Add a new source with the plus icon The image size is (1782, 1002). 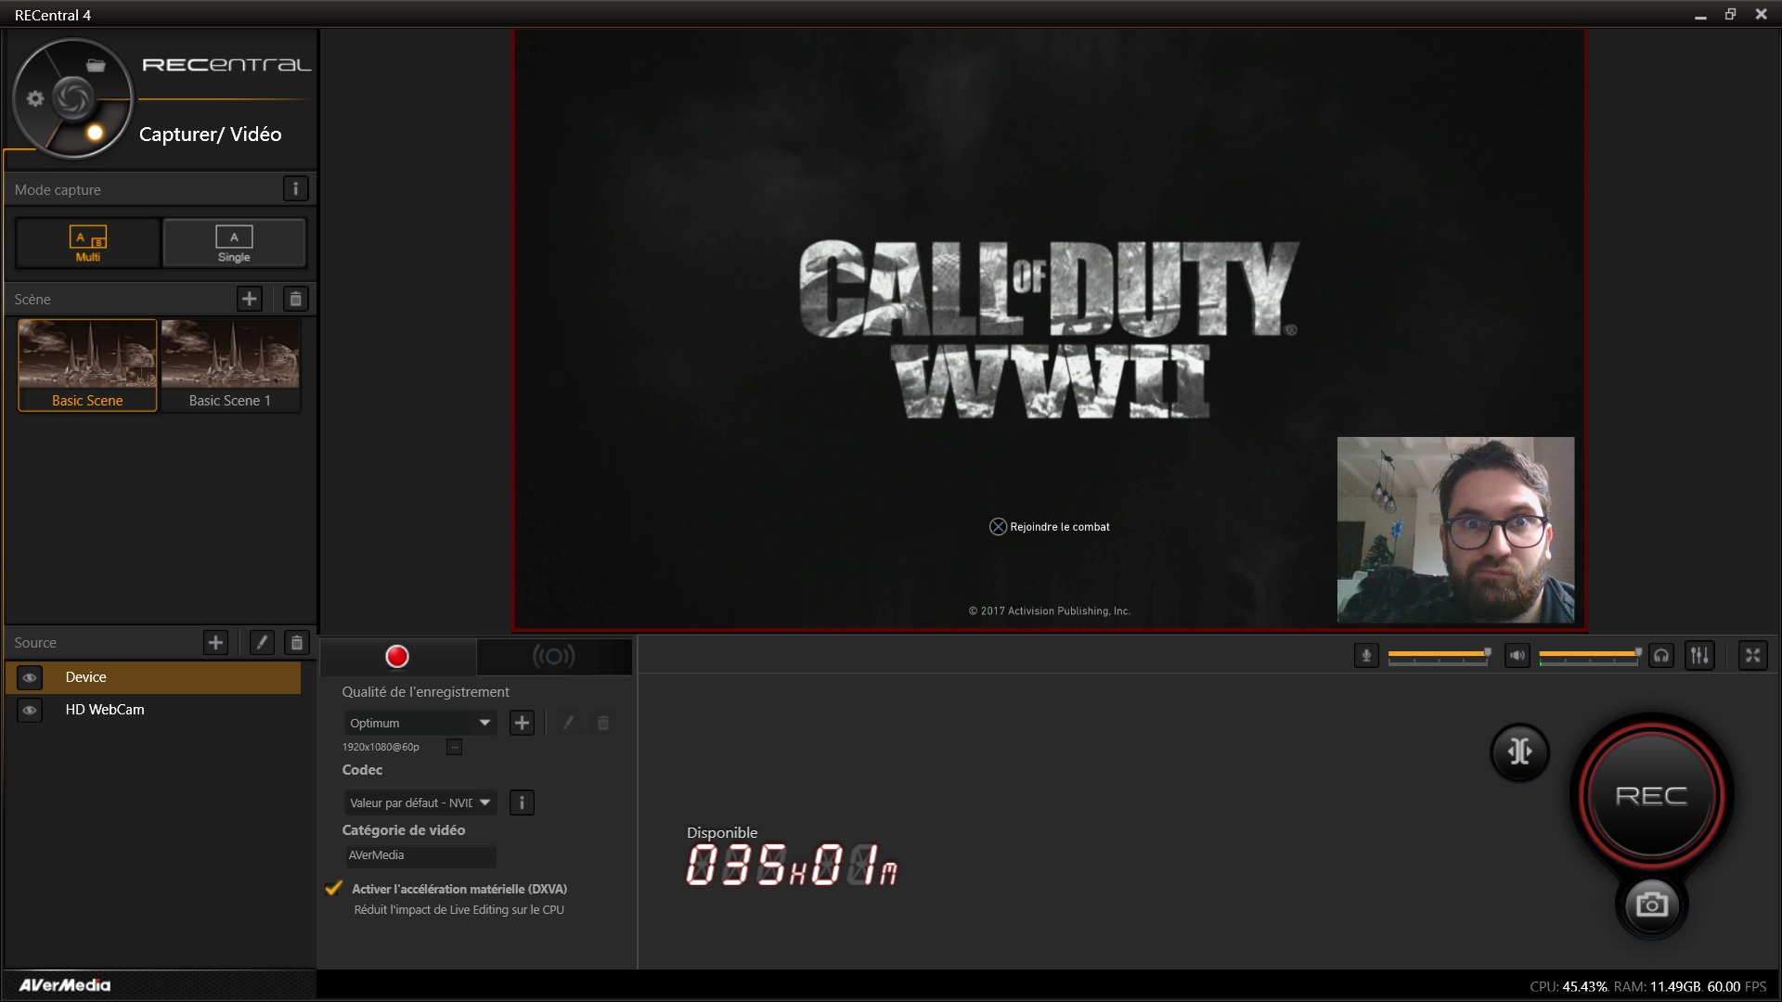pyautogui.click(x=215, y=642)
